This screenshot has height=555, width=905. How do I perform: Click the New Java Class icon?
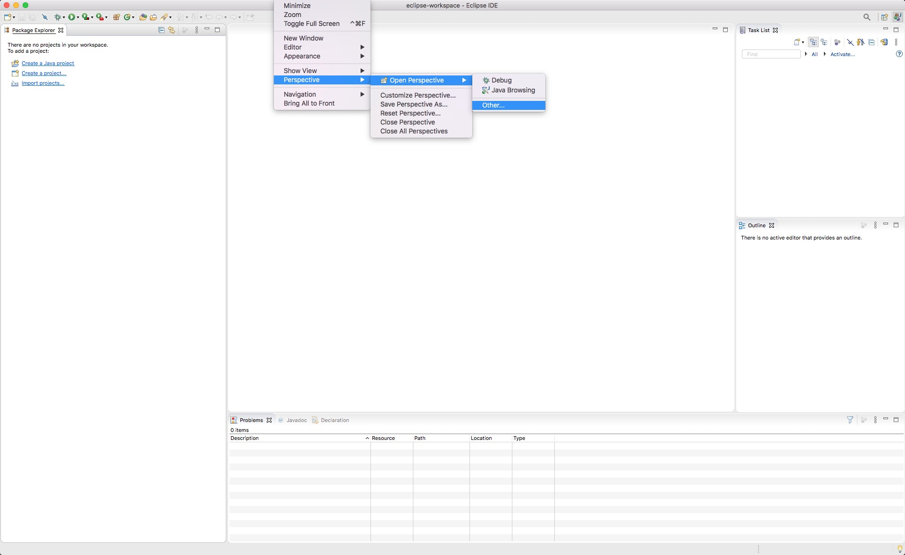click(127, 17)
